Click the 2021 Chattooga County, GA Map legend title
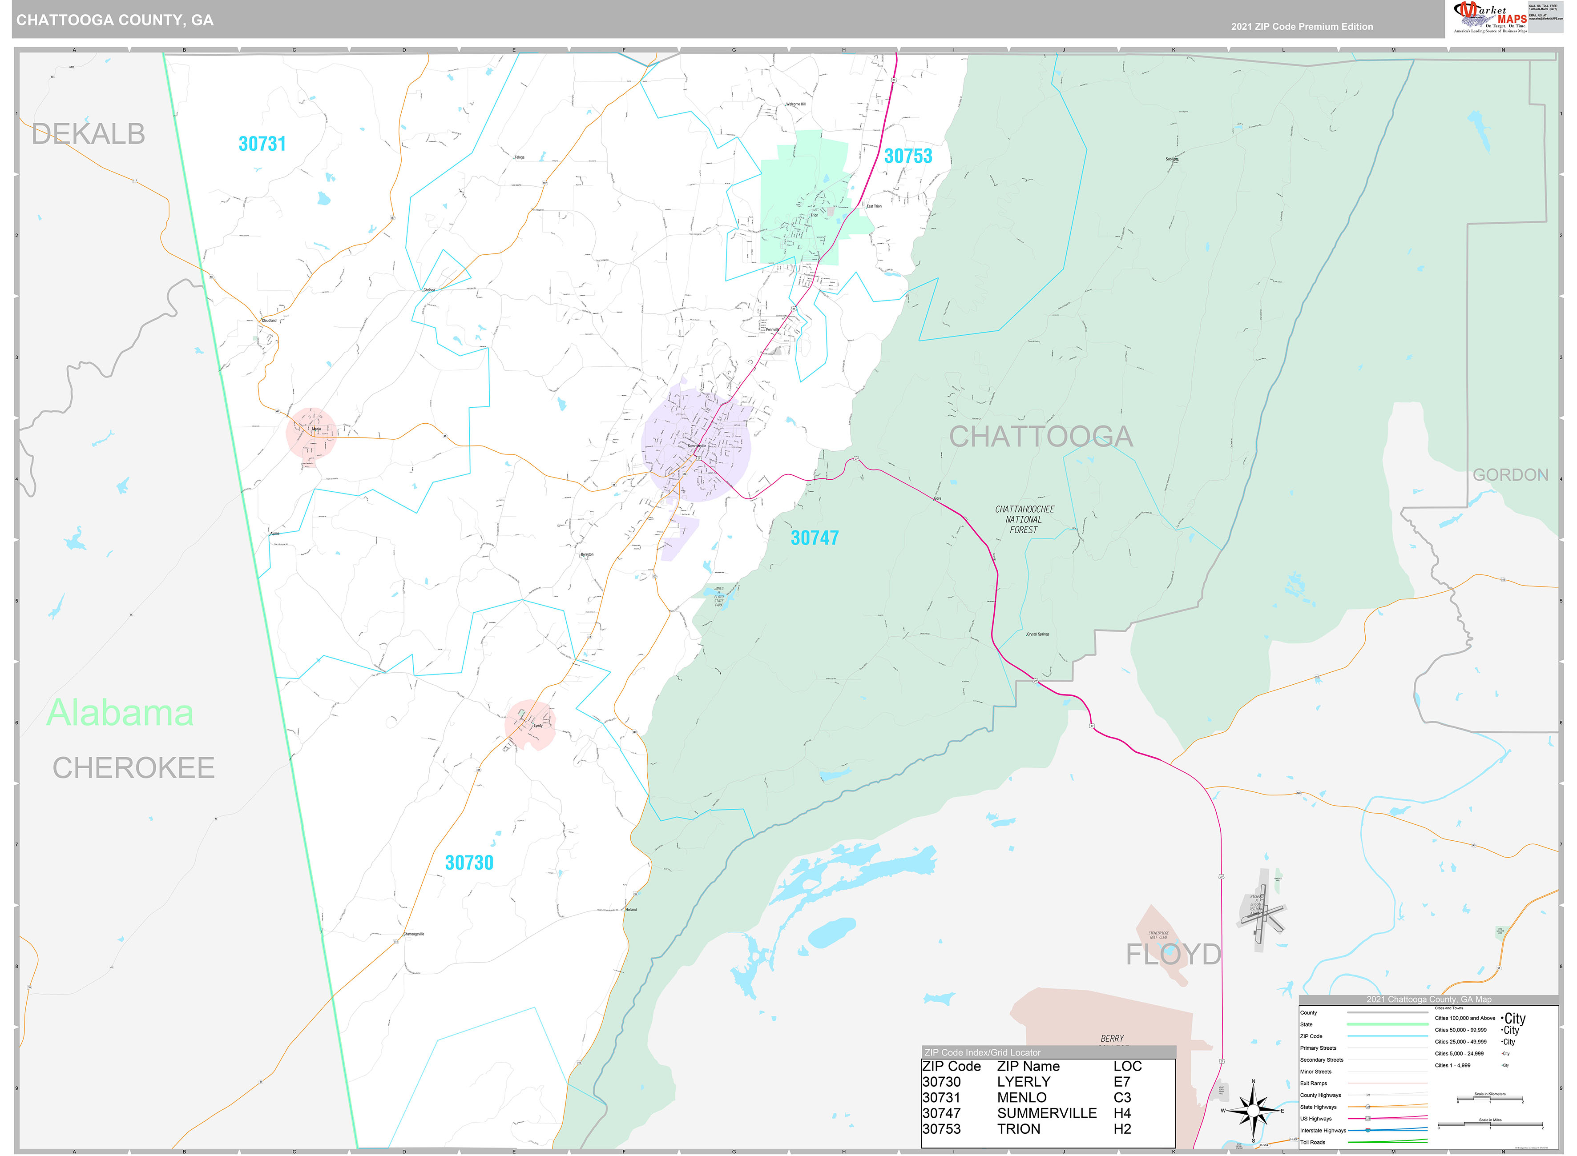This screenshot has height=1156, width=1577. (1428, 999)
